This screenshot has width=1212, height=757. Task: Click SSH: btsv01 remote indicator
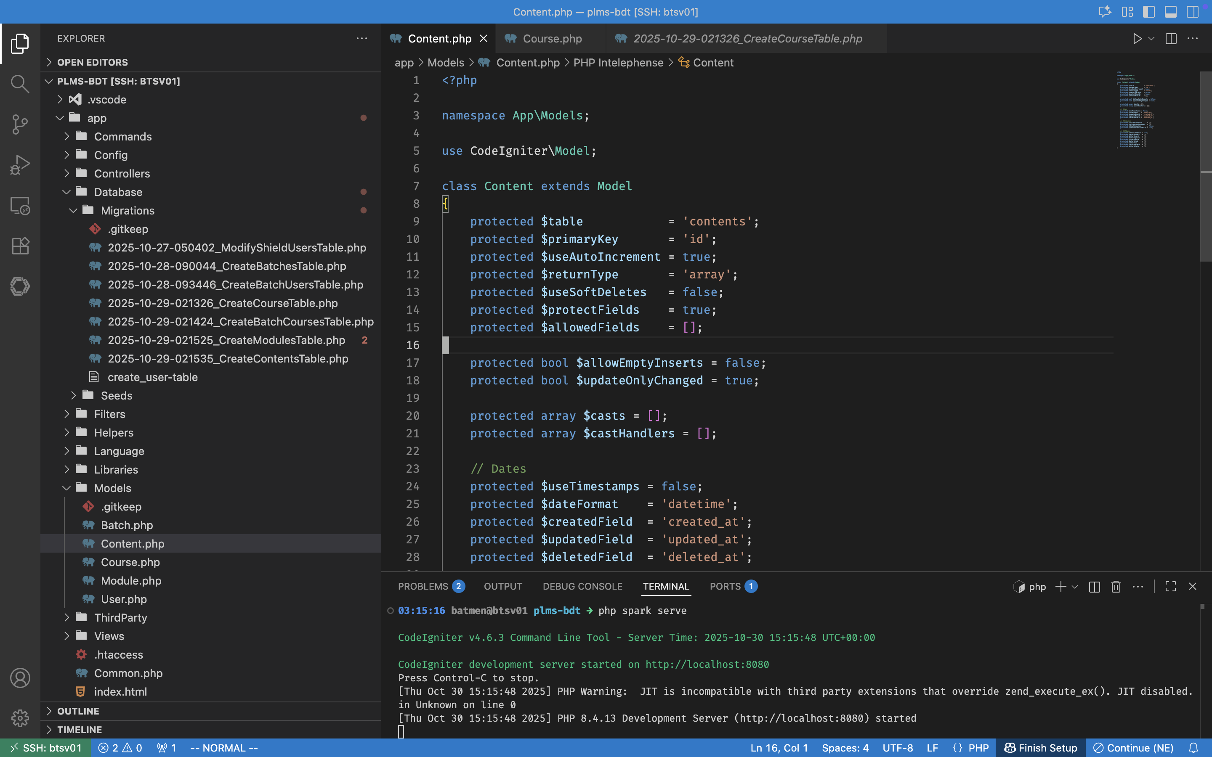click(x=46, y=747)
